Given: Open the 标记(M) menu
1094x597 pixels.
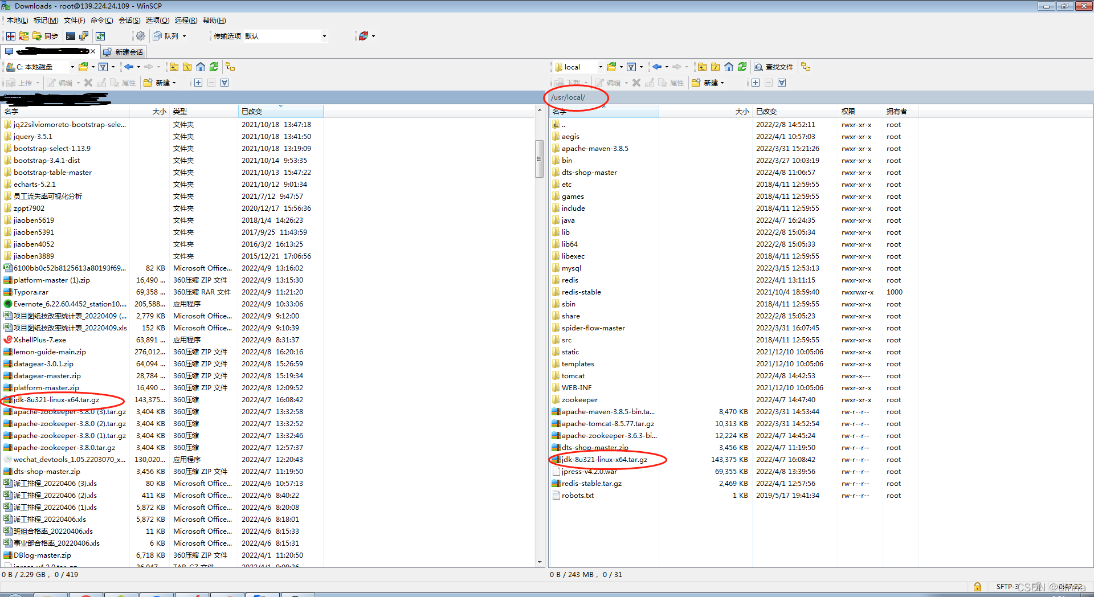Looking at the screenshot, I should (46, 21).
